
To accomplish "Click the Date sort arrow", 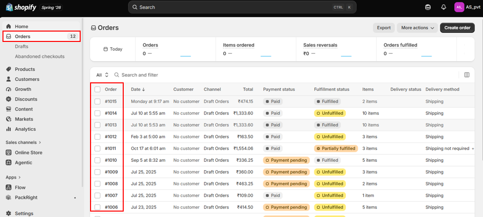I will [144, 89].
